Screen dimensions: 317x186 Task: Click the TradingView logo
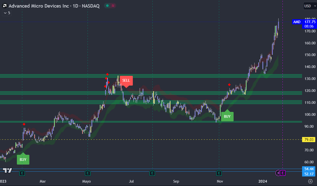8,170
